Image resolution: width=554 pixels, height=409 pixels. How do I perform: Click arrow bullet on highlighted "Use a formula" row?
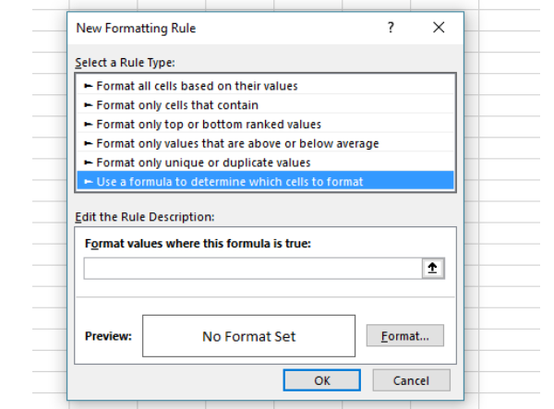[88, 182]
